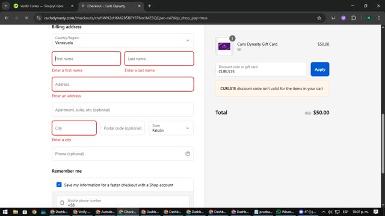Click the Enter a last name error text

point(140,70)
